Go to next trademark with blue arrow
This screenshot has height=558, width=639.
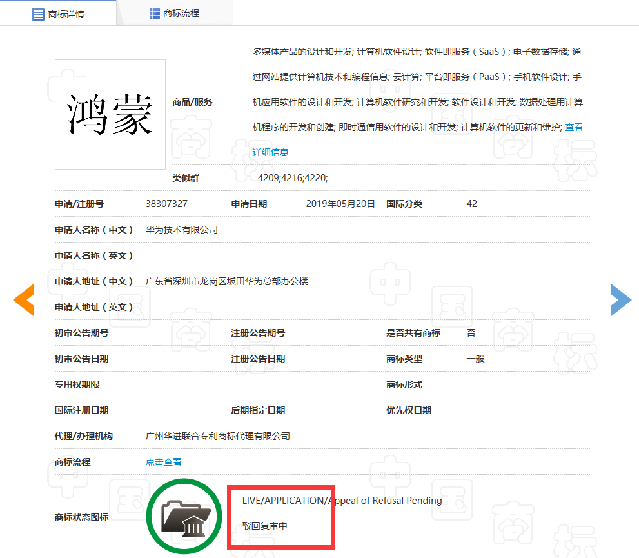621,300
